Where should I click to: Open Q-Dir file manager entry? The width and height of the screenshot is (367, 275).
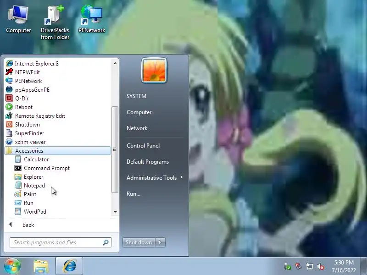tap(58, 99)
